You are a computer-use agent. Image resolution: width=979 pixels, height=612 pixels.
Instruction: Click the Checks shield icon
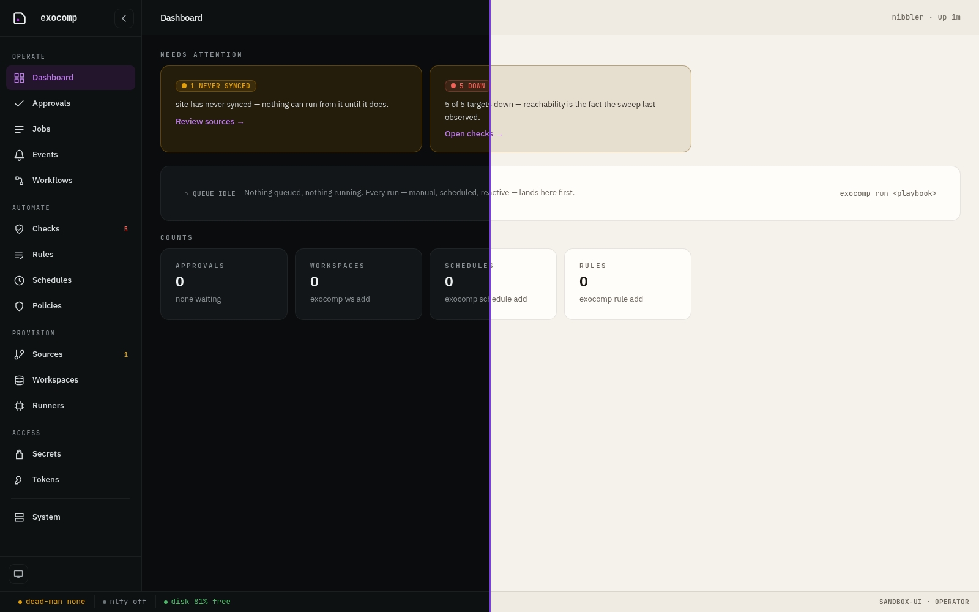tap(20, 229)
